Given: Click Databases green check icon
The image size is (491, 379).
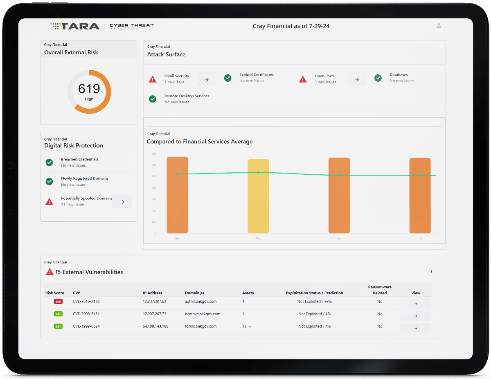Looking at the screenshot, I should (378, 78).
